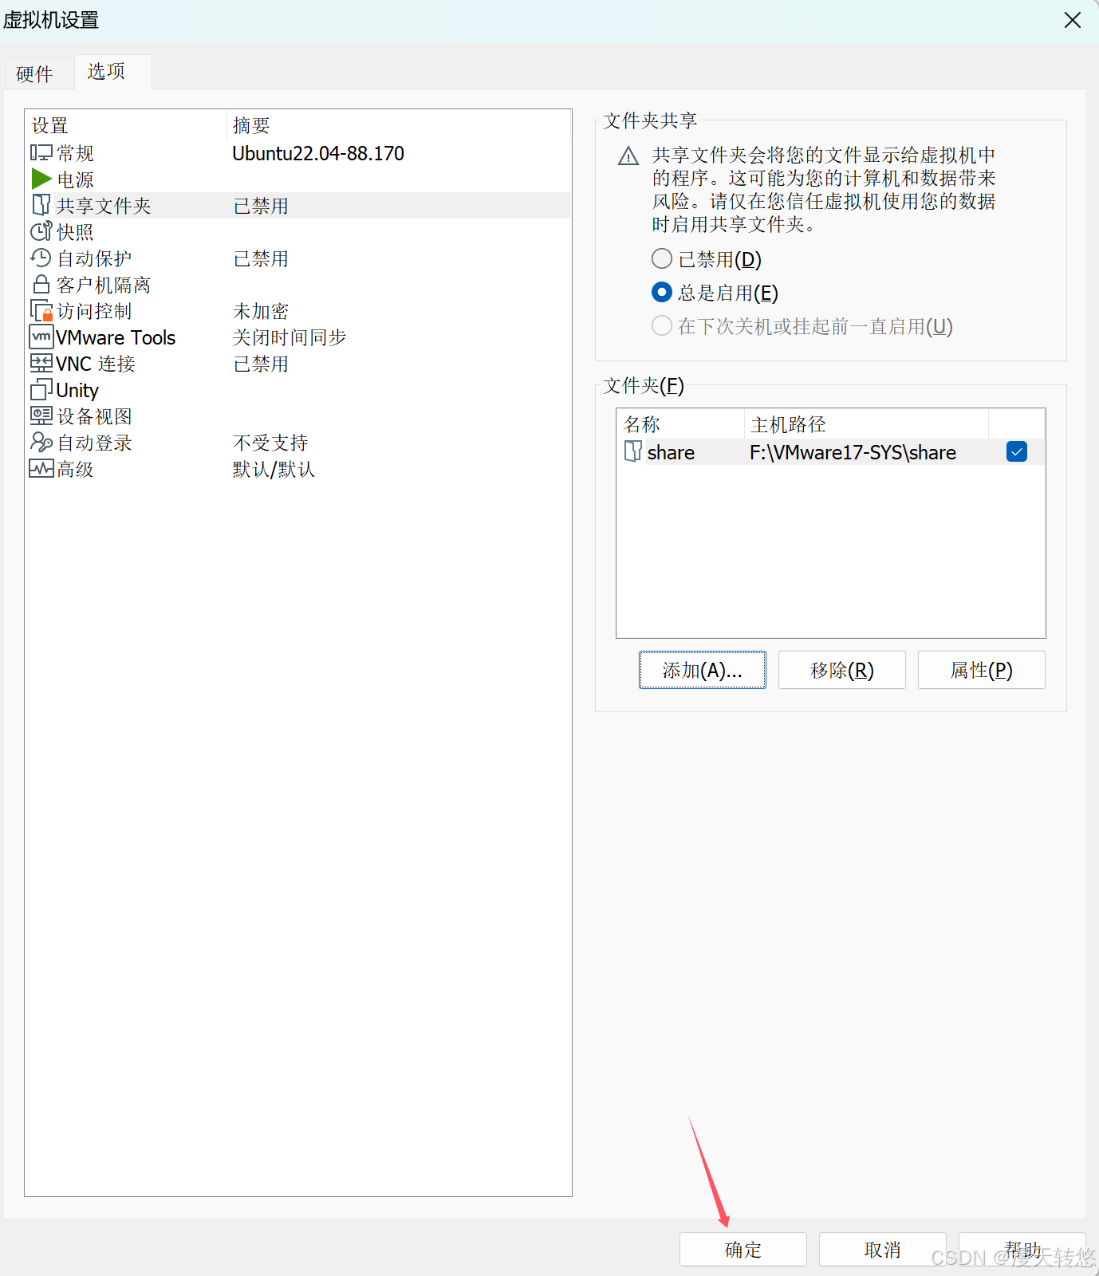Click the 取消 cancel button

(x=883, y=1250)
